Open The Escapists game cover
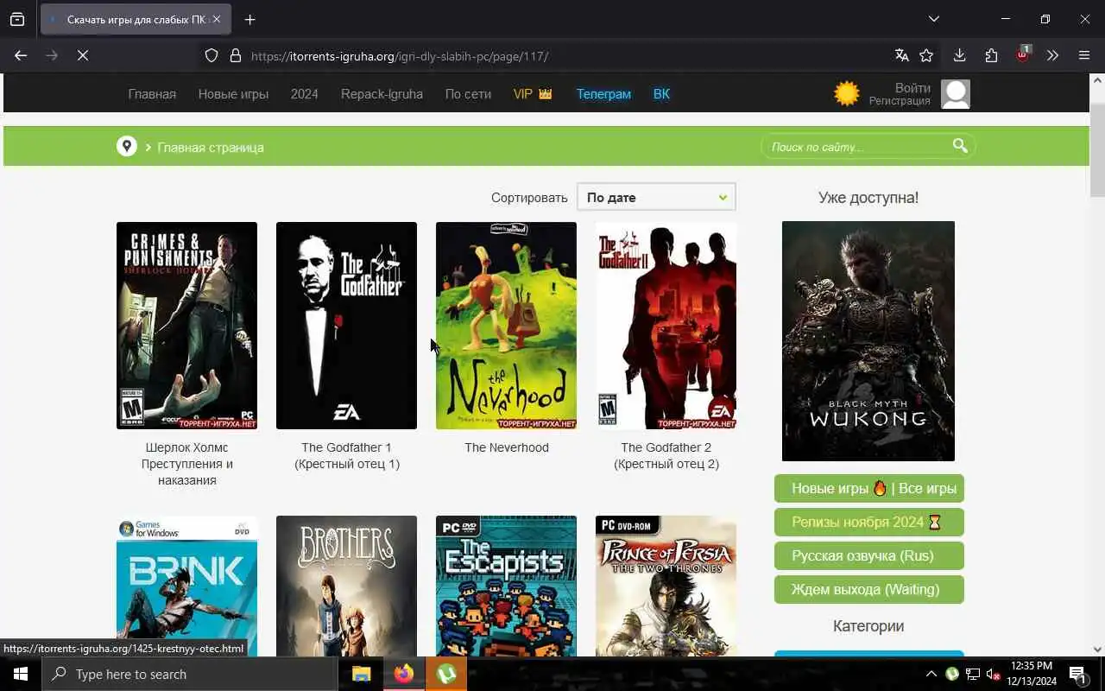Screen dimensions: 1105x691 506,586
